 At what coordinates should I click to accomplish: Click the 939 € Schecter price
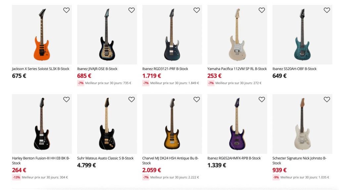pos(279,170)
